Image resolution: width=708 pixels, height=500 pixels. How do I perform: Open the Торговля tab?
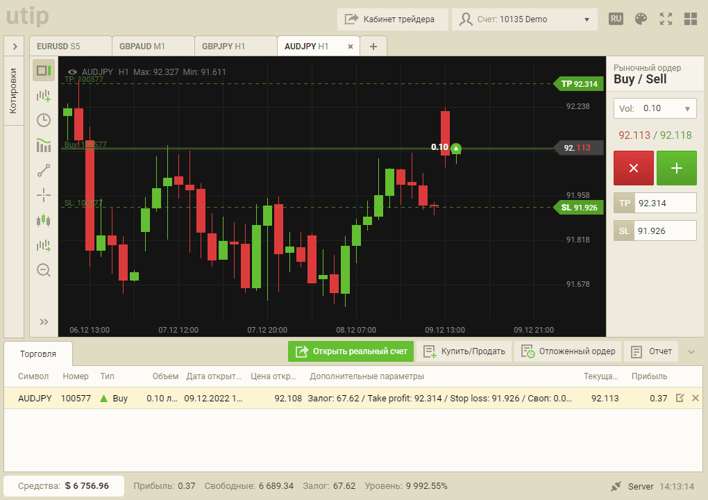point(38,353)
